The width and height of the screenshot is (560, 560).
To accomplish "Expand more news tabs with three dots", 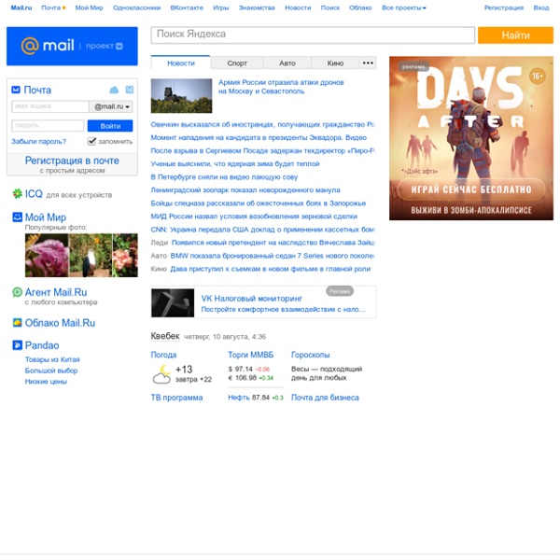I will (368, 63).
